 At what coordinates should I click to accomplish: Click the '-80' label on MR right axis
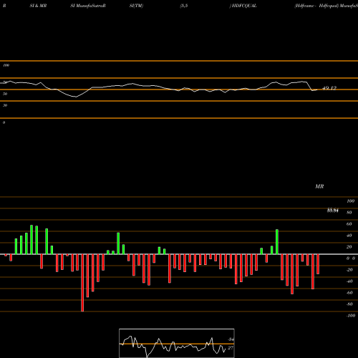[349, 304]
